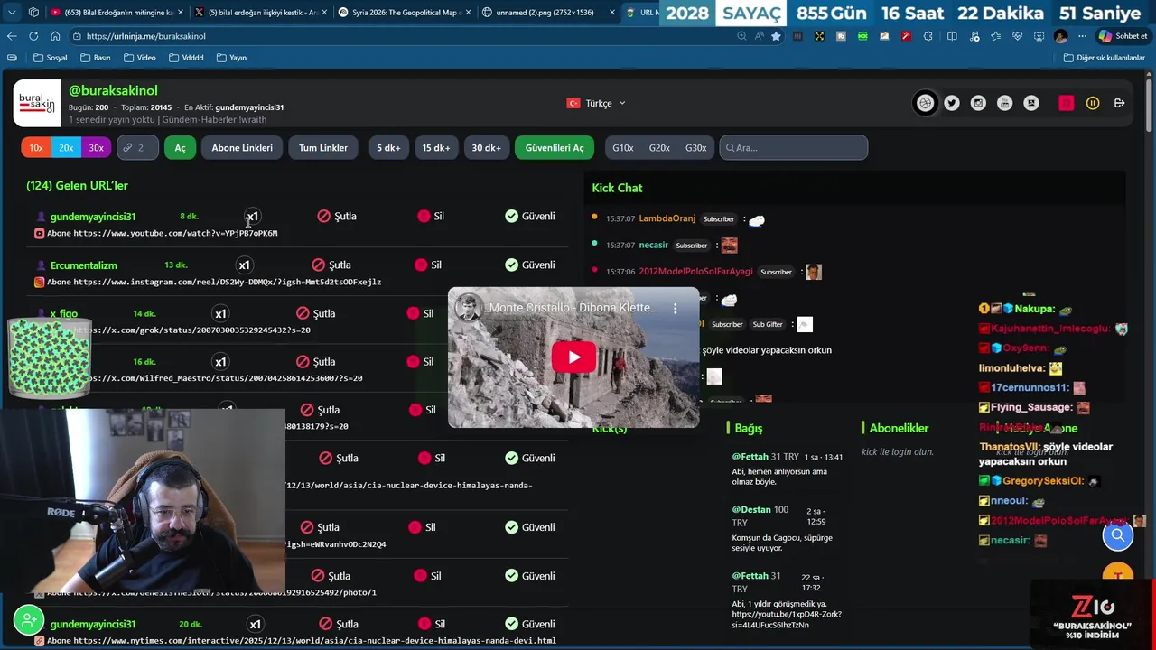This screenshot has width=1156, height=650.
Task: Filter links by 5 dk+
Action: coord(388,147)
